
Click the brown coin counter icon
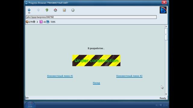27,22
